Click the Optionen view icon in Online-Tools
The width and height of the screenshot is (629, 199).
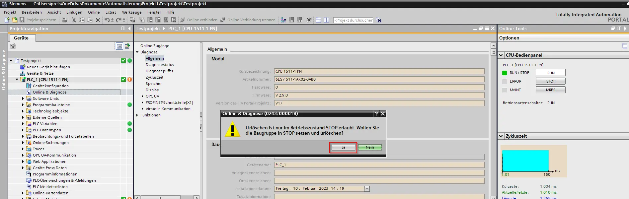625,46
